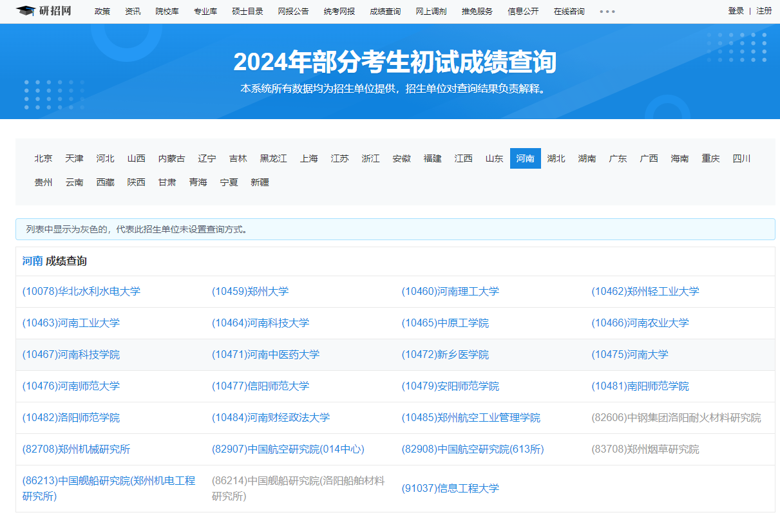Screen dimensions: 780x517
Task: Open 硕士目录 menu item
Action: [x=248, y=12]
